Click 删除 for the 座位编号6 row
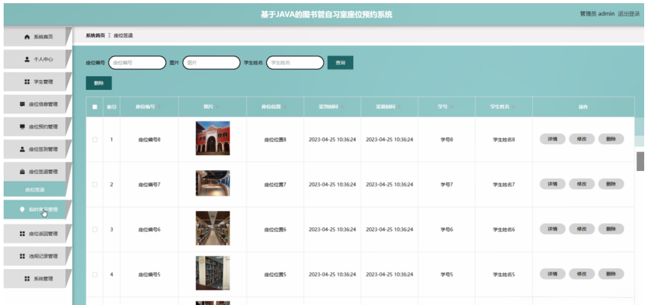Screen dimensions: 646x305 click(x=611, y=229)
